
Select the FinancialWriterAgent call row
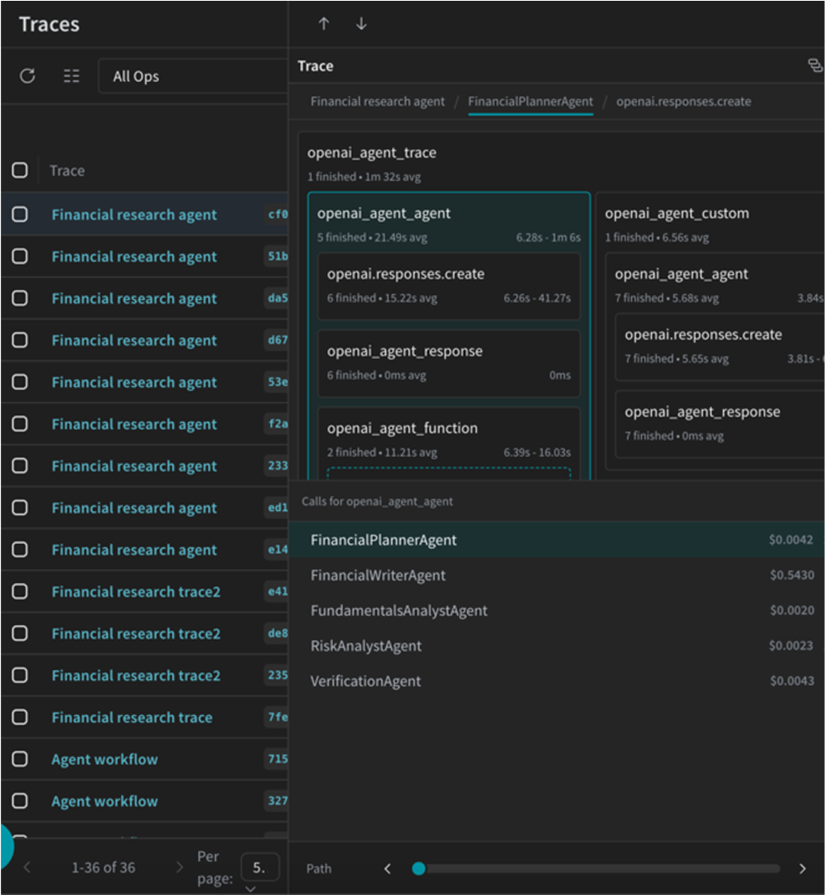pyautogui.click(x=557, y=575)
